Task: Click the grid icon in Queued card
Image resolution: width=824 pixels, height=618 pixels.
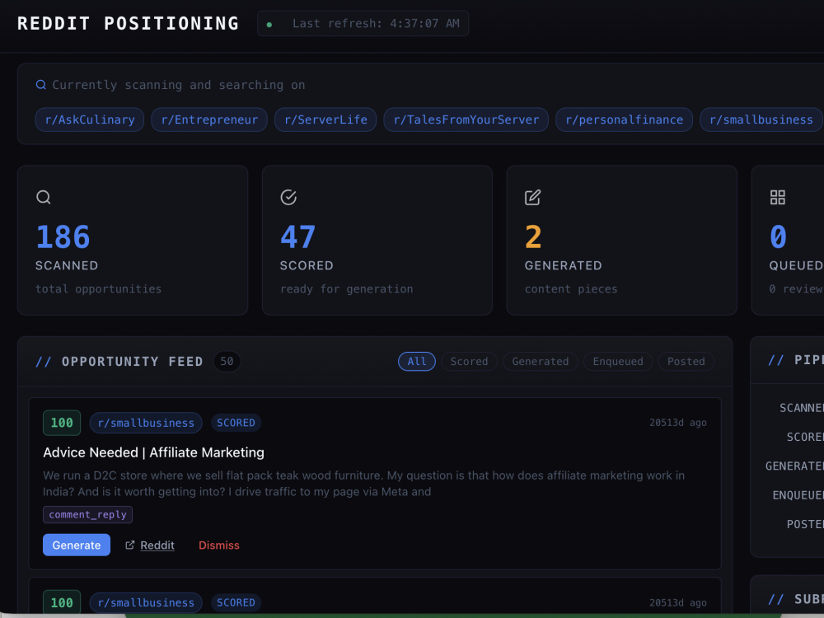Action: (778, 197)
